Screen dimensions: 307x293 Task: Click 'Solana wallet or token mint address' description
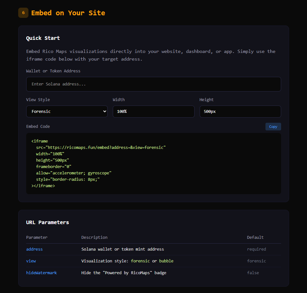(x=123, y=249)
